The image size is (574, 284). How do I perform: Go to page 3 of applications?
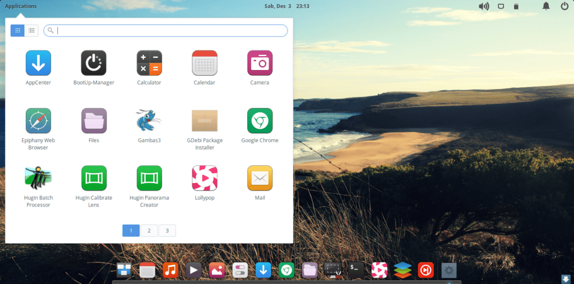click(167, 230)
